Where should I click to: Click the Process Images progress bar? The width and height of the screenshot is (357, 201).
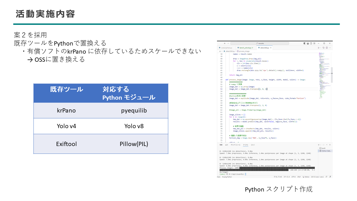[x=268, y=169]
